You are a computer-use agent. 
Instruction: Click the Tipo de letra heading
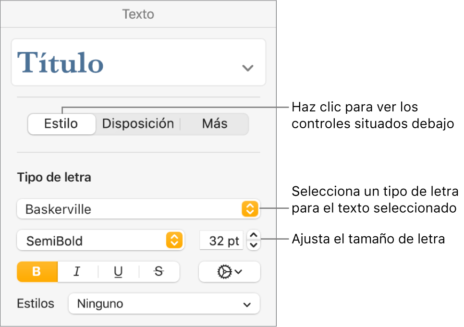pos(54,177)
